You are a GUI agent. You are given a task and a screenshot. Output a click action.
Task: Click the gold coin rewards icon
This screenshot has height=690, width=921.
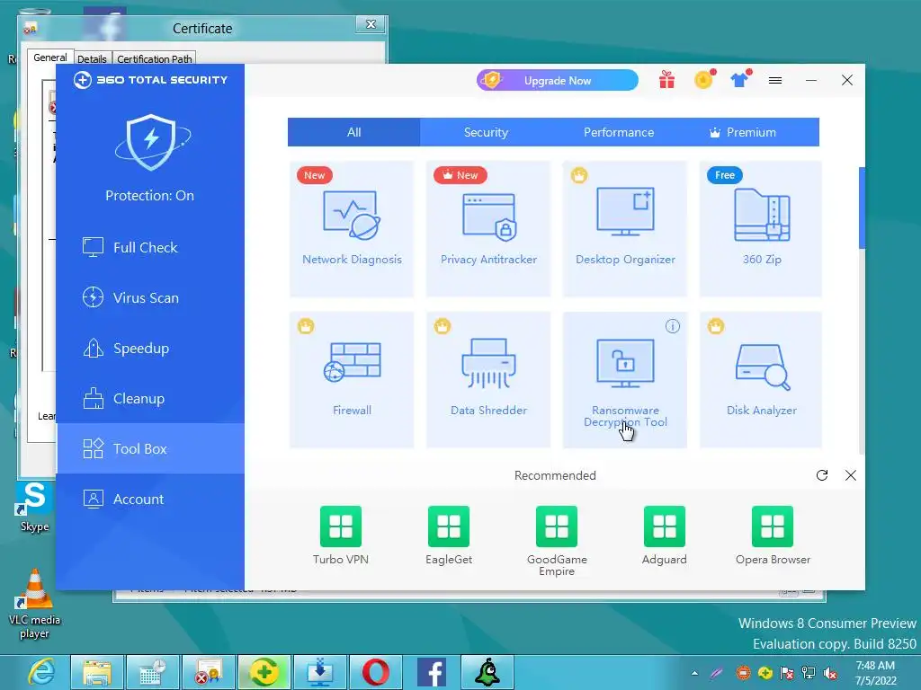pyautogui.click(x=703, y=79)
